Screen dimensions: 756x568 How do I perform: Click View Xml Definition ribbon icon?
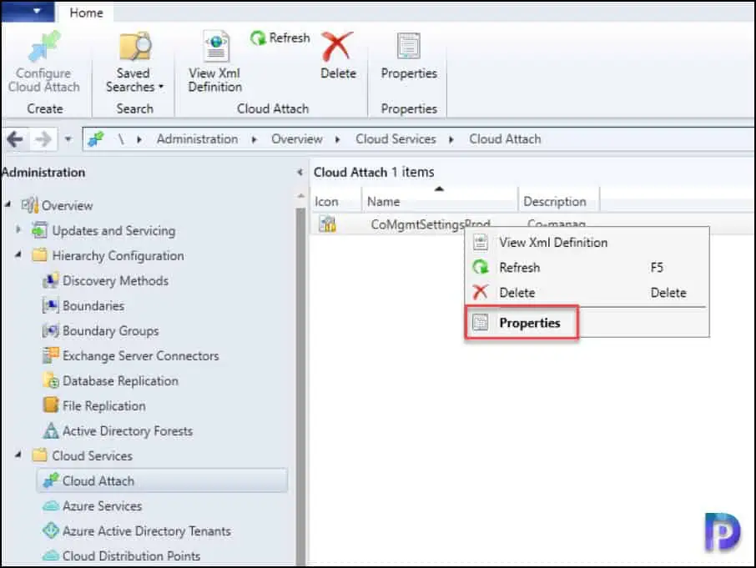[x=216, y=46]
